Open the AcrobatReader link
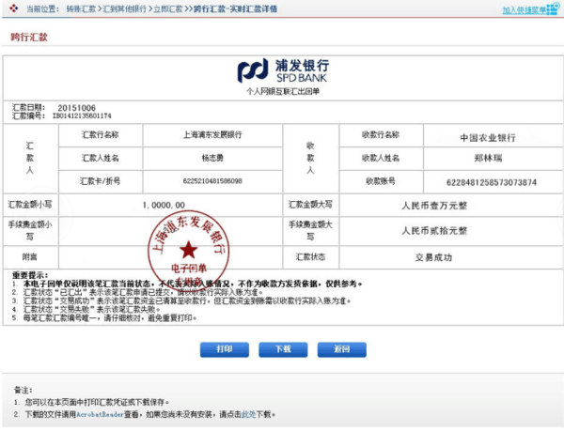This screenshot has height=431, width=564. pos(100,414)
